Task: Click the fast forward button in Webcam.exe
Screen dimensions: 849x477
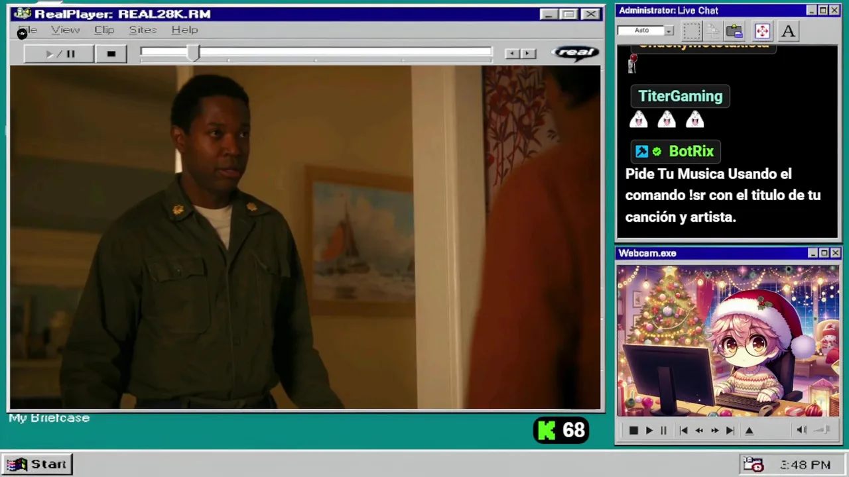Action: point(714,431)
